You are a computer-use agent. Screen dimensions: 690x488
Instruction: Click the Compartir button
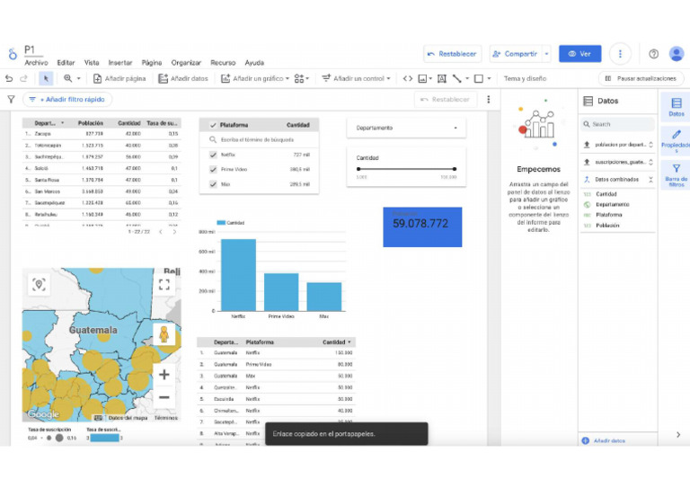coord(516,54)
